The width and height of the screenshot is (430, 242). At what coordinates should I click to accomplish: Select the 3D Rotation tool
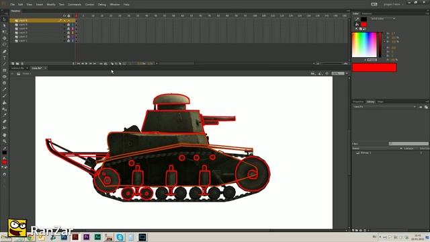tap(4, 38)
